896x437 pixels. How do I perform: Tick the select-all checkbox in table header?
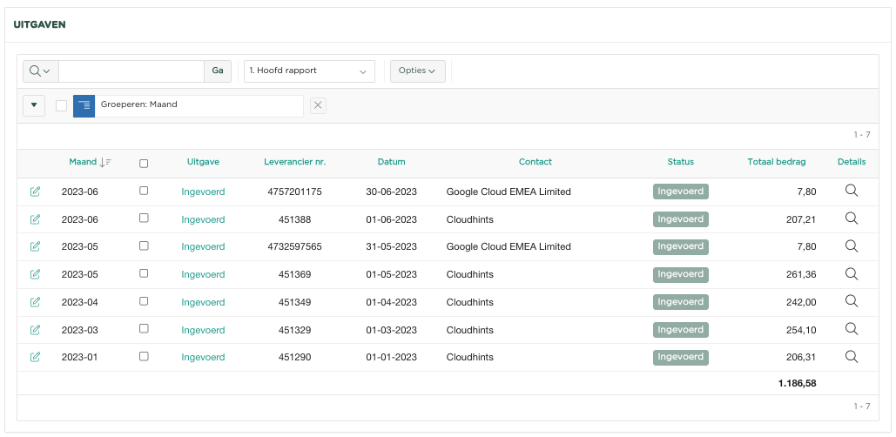tap(144, 163)
